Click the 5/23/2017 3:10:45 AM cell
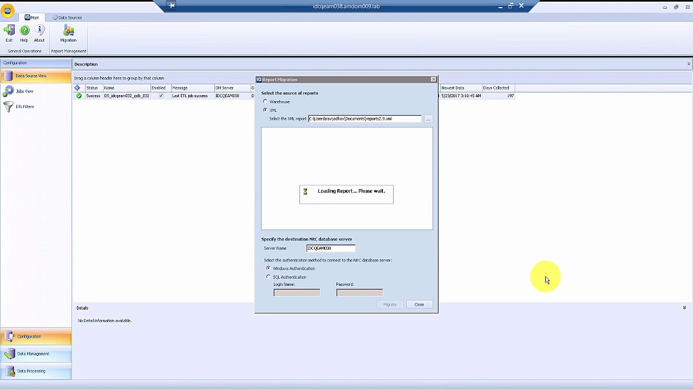 [x=461, y=96]
